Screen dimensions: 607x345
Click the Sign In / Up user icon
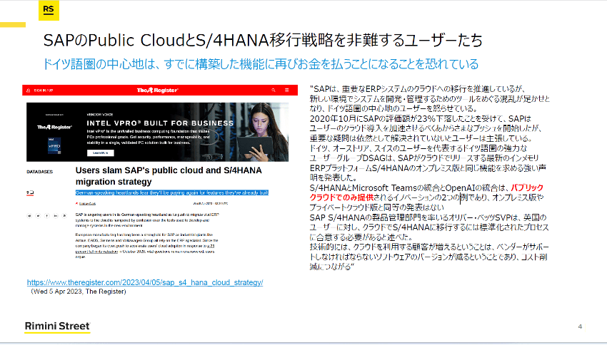[29, 91]
